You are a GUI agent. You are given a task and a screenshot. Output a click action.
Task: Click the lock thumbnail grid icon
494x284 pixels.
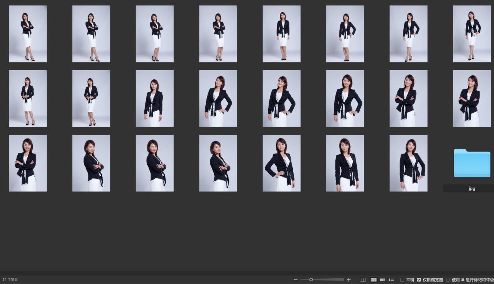point(362,280)
